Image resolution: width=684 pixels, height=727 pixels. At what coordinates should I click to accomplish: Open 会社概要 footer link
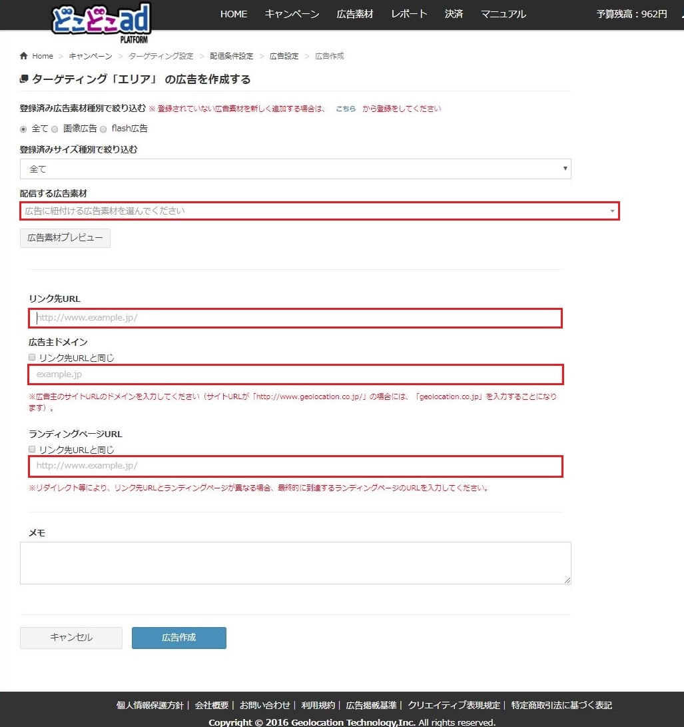[211, 705]
